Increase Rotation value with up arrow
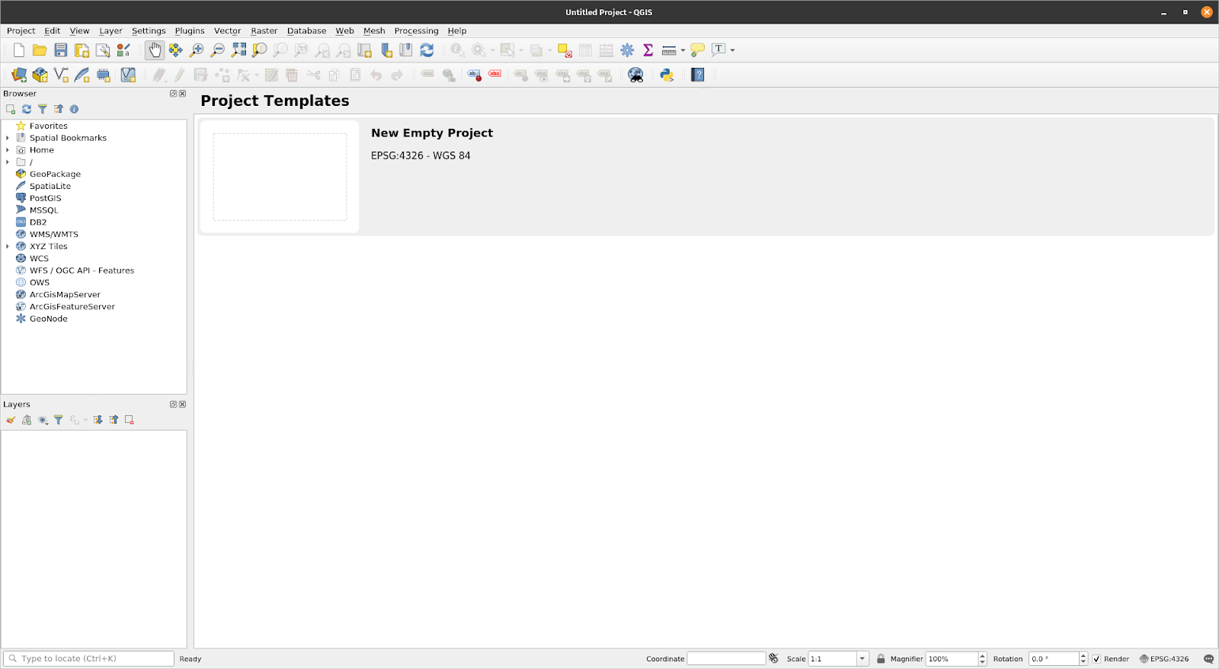 pos(1083,656)
